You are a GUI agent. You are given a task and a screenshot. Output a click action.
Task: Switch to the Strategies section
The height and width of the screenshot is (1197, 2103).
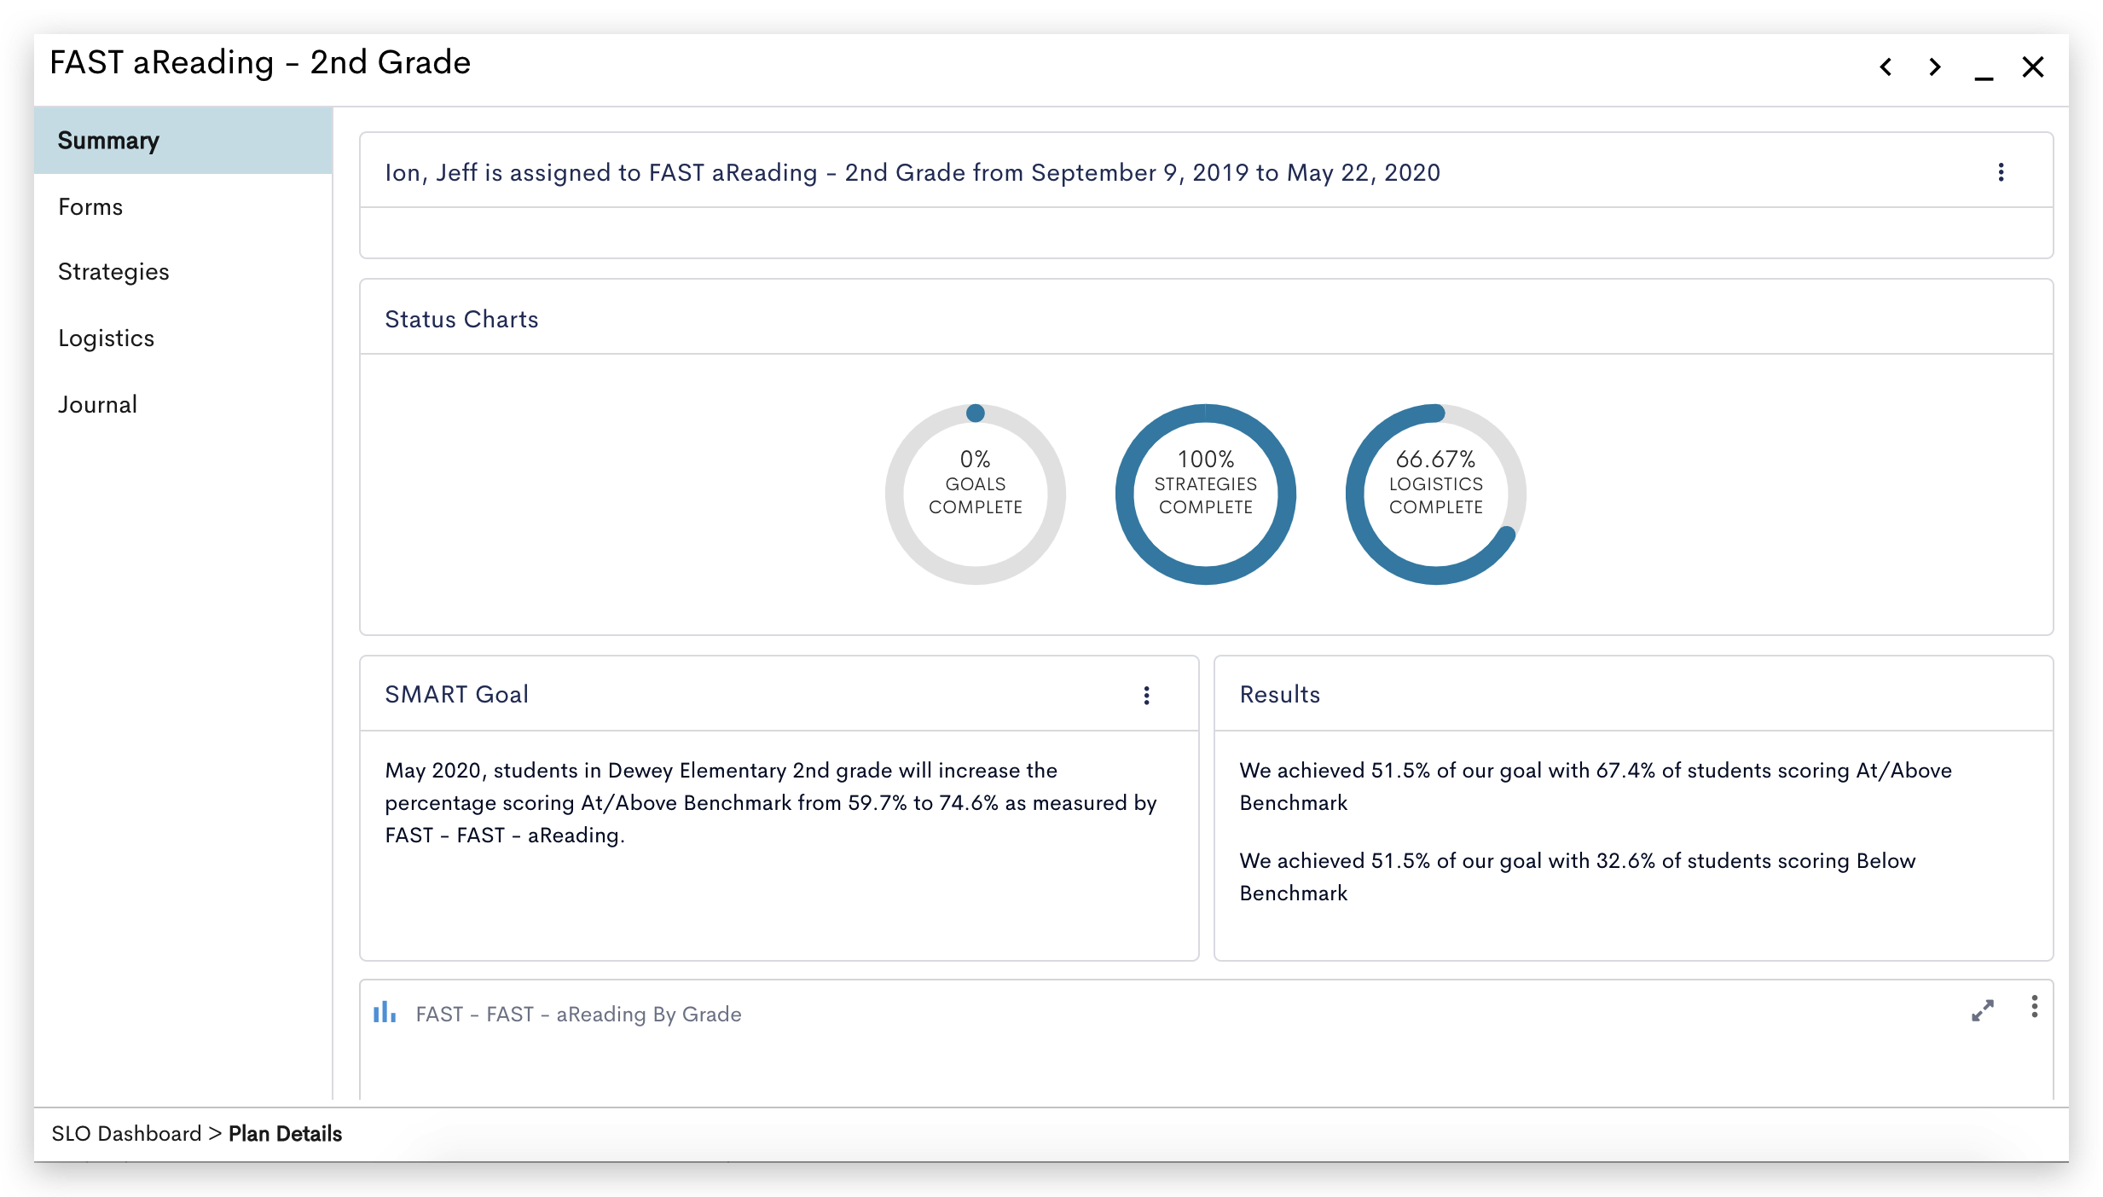click(x=113, y=272)
